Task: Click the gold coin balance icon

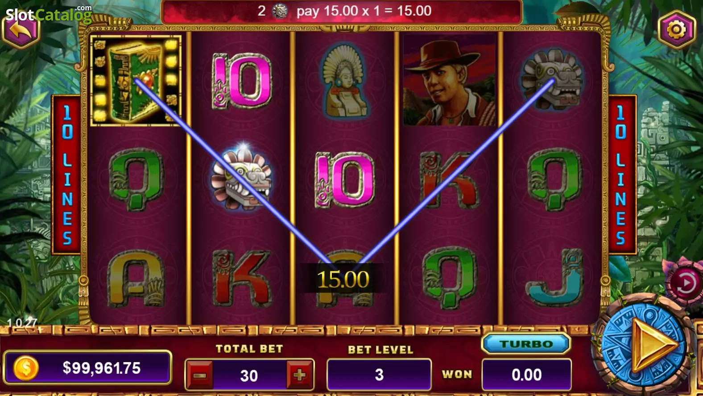Action: tap(26, 368)
